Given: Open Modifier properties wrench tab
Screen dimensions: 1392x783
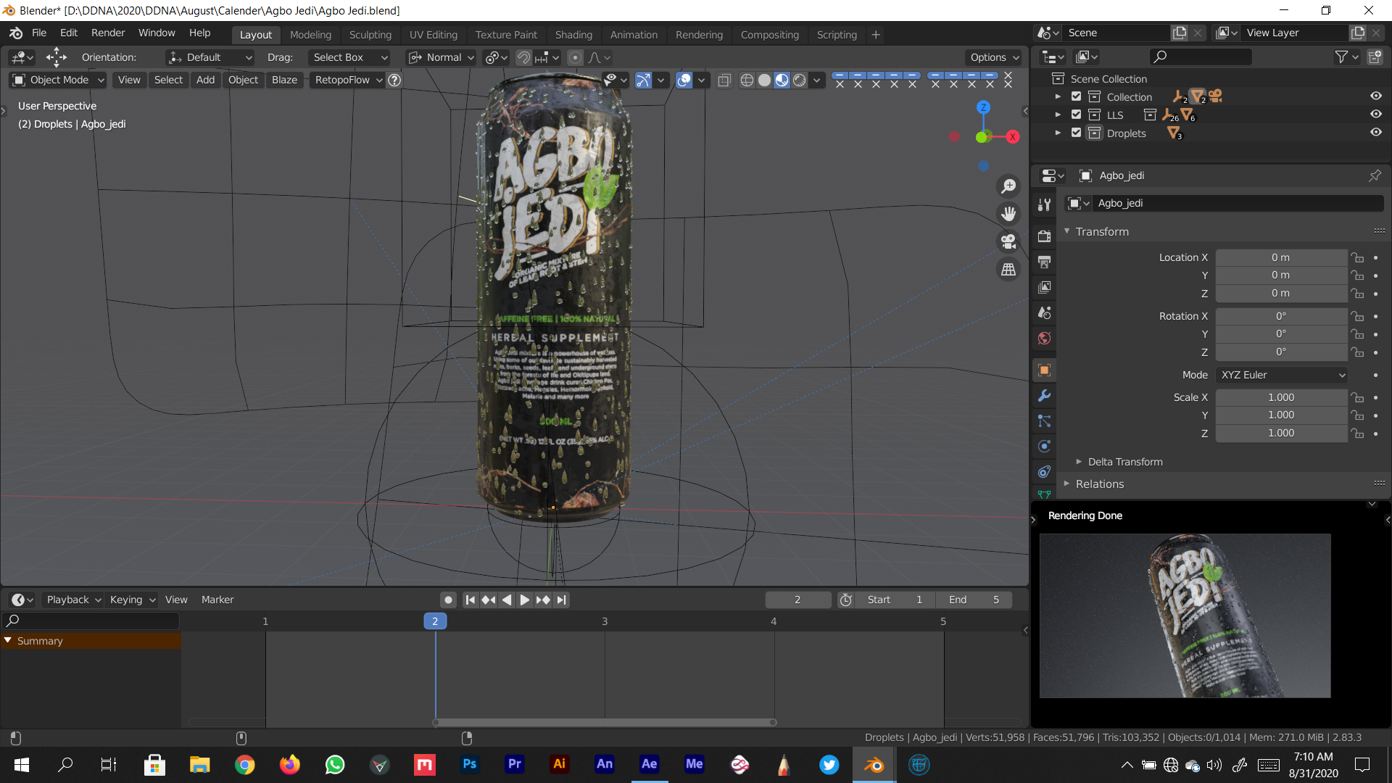Looking at the screenshot, I should pos(1044,396).
